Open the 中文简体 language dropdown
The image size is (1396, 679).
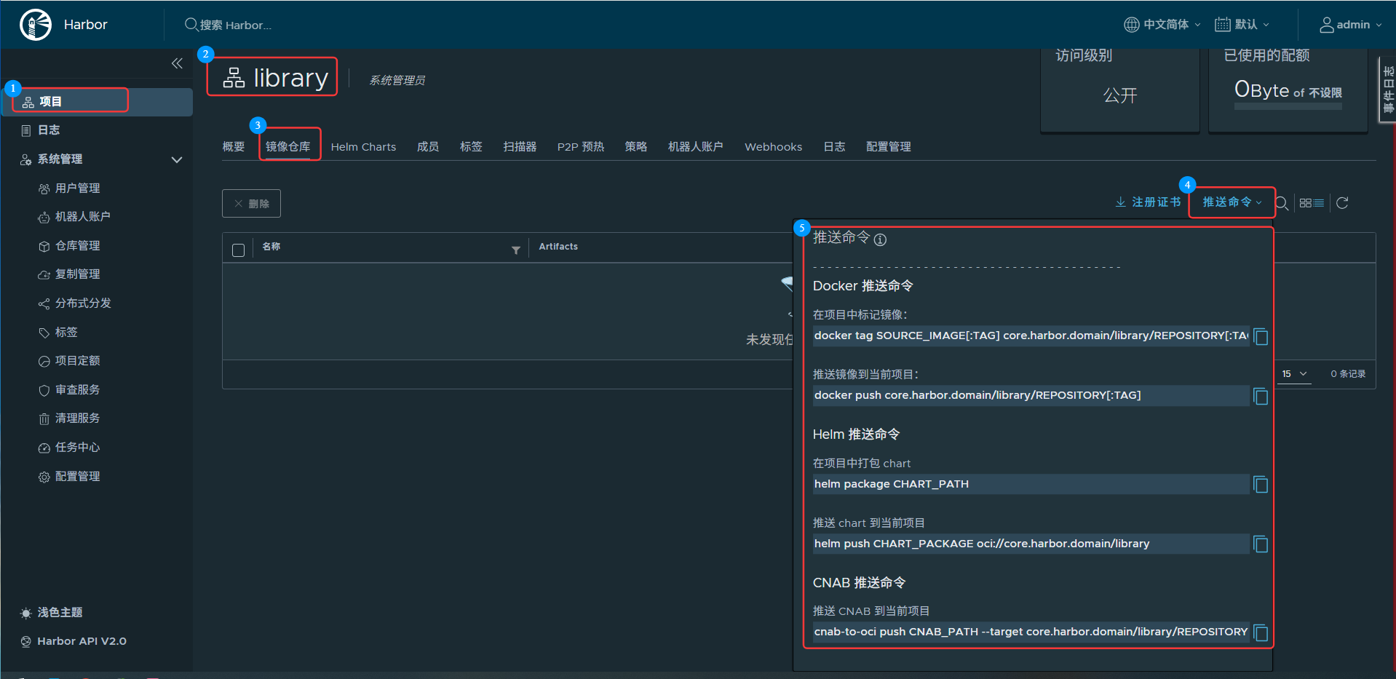1162,25
